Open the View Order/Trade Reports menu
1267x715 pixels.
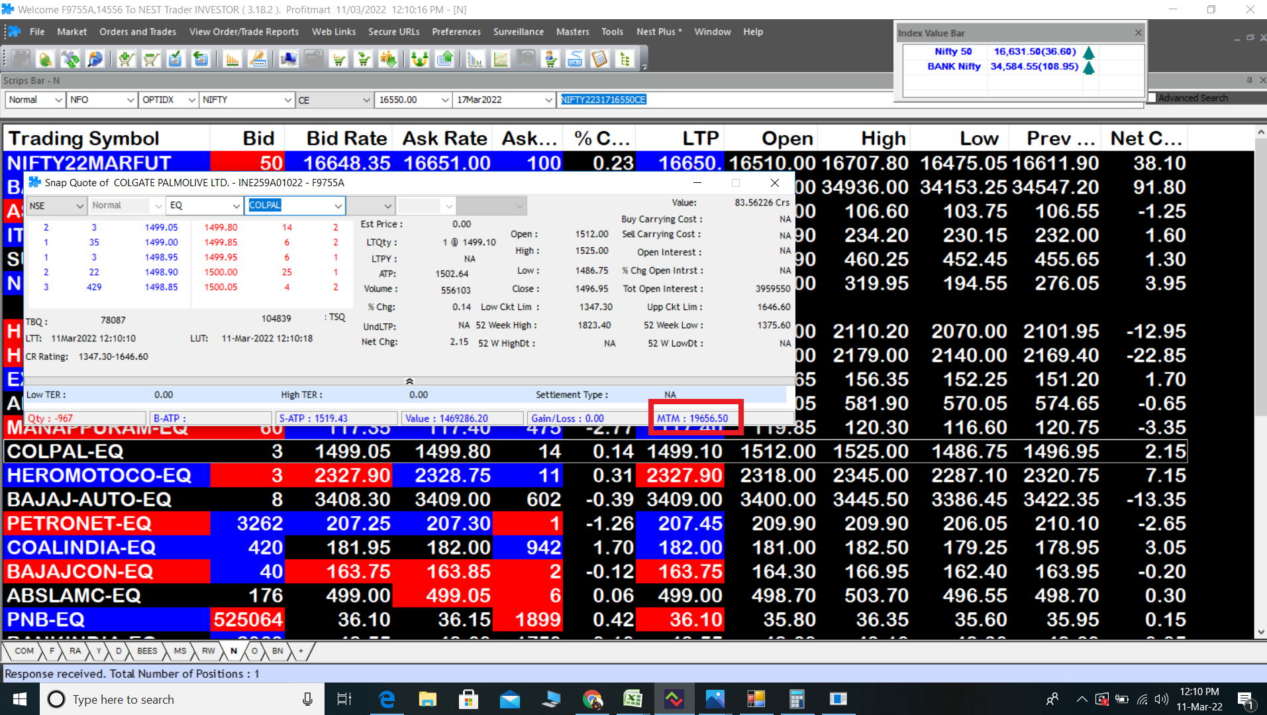point(244,32)
